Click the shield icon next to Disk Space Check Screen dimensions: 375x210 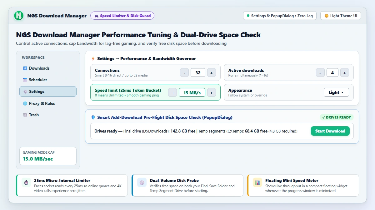[x=93, y=117]
